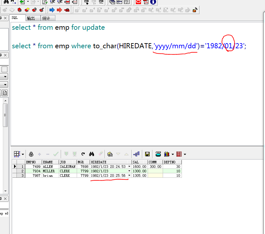Click the left panel scrollbar thumb

point(5,115)
